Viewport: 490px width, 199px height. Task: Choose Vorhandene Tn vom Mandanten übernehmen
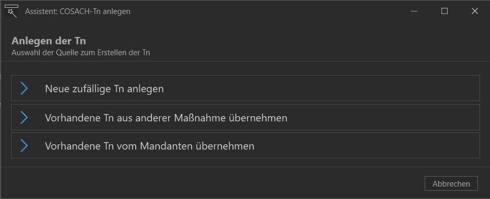pos(246,145)
